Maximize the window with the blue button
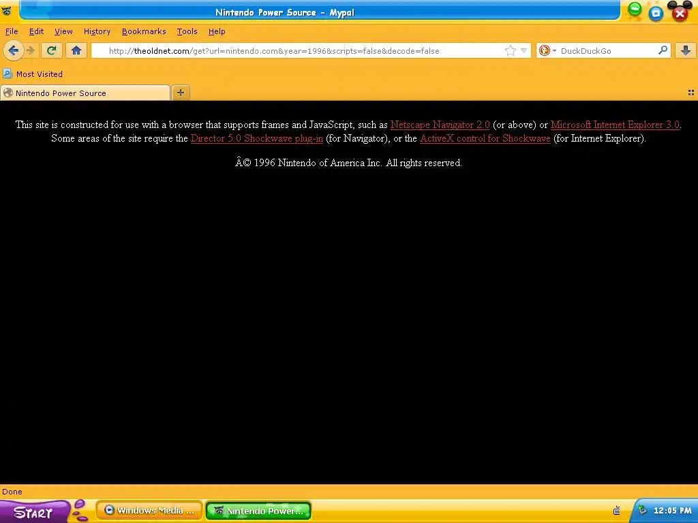Screen dimensions: 698x523 point(656,14)
